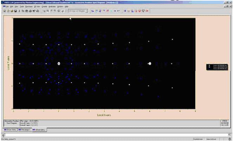Click the 'For Help, press F1' status text
Viewport: 233px width, 141px height.
[8, 139]
